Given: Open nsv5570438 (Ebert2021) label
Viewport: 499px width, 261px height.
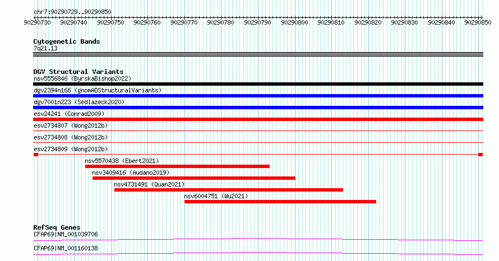Looking at the screenshot, I should click(x=122, y=161).
